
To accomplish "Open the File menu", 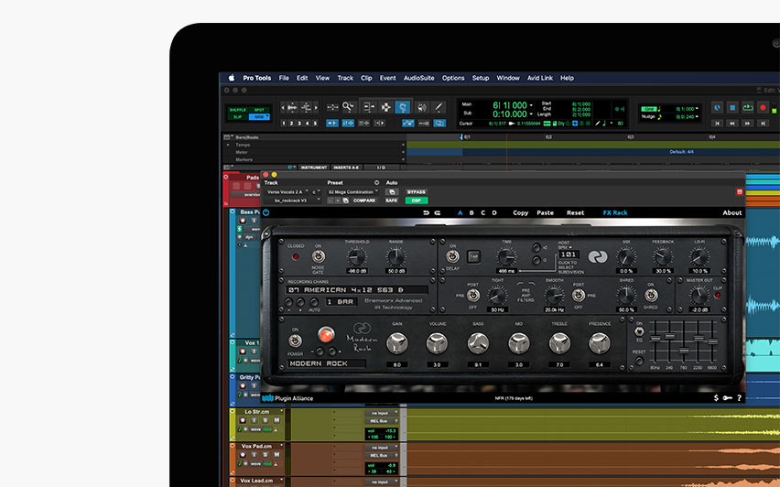I will pyautogui.click(x=284, y=78).
